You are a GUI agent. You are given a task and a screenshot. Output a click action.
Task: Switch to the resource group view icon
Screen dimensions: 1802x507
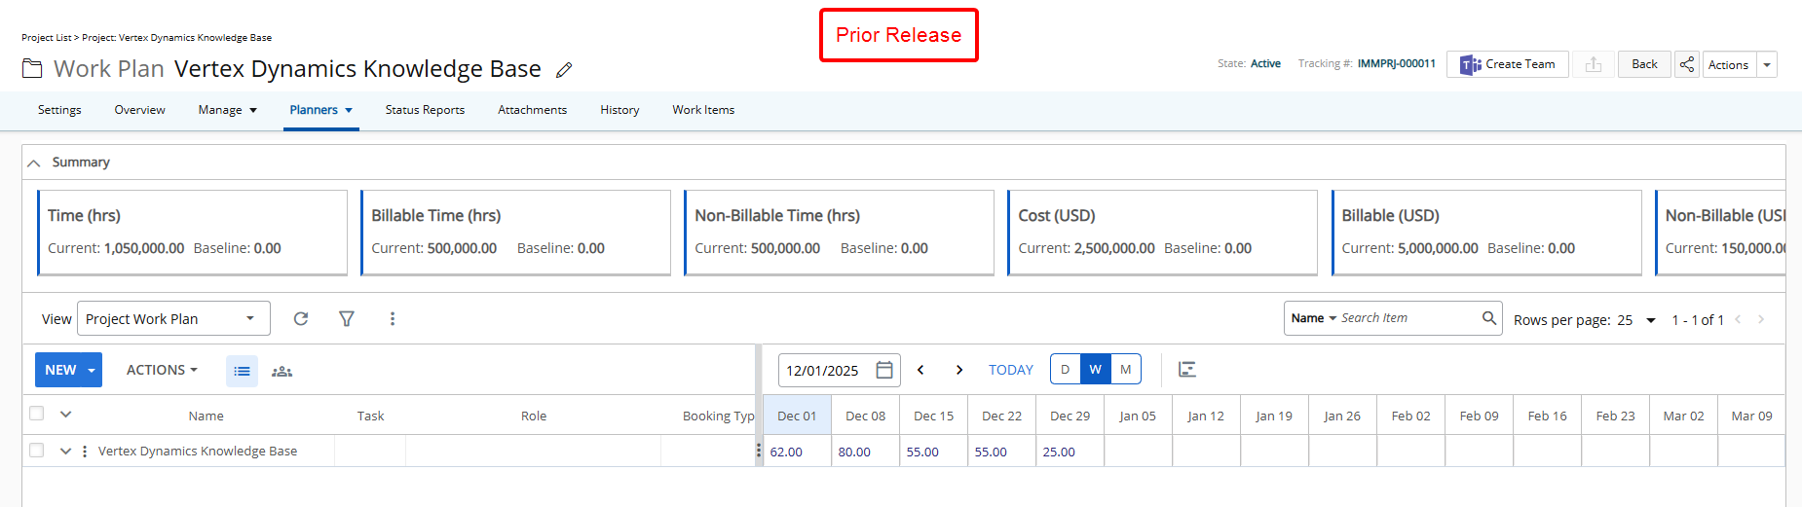[x=282, y=371]
